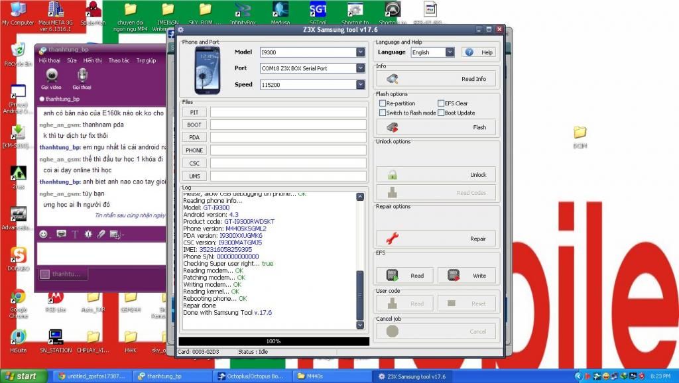679x383 pixels.
Task: Enable the EFS Clear checkbox
Action: point(441,103)
